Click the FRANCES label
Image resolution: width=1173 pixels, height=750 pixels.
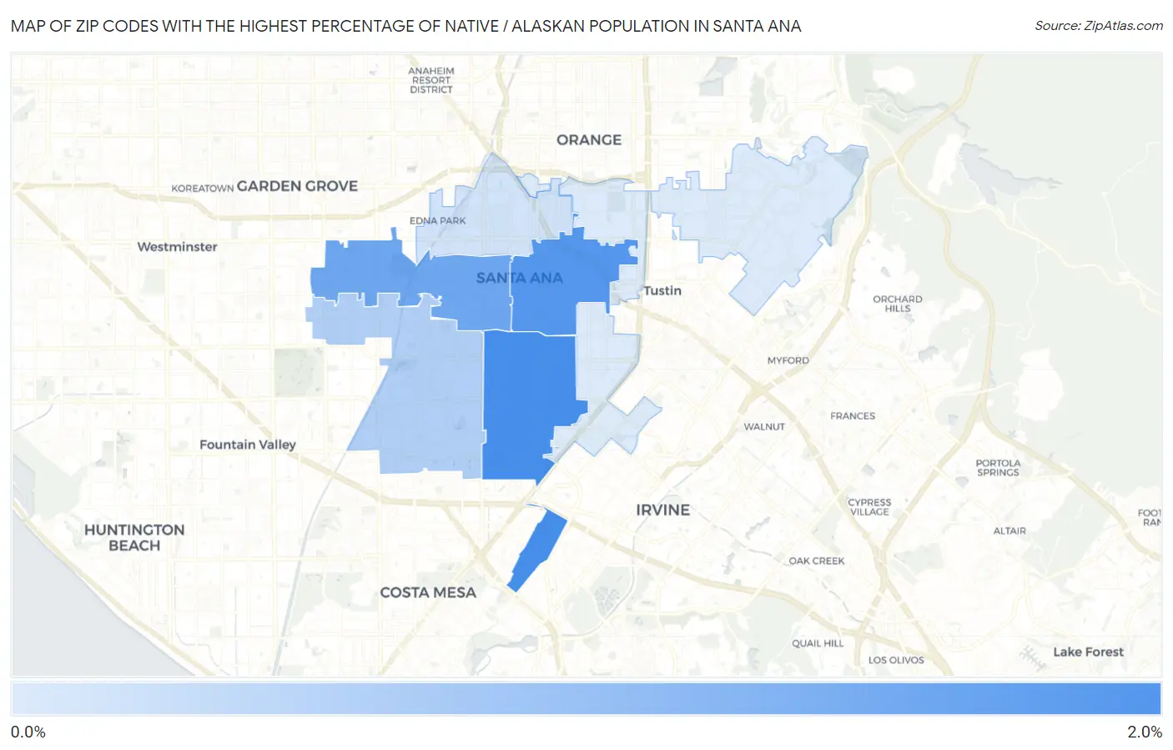[x=853, y=415]
